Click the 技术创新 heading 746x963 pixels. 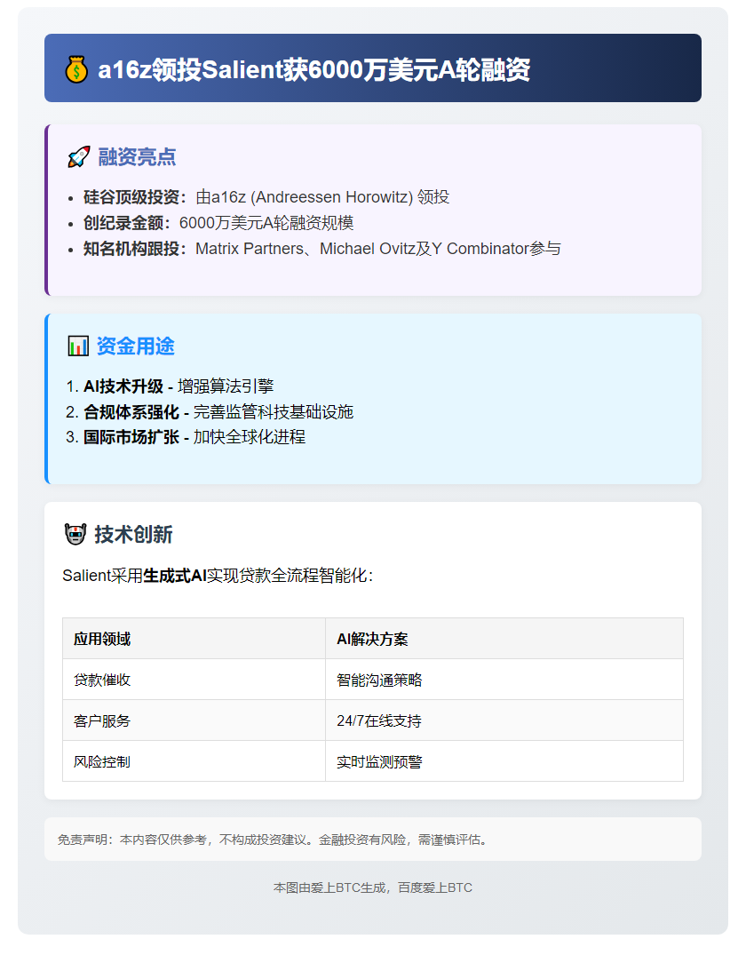point(133,534)
